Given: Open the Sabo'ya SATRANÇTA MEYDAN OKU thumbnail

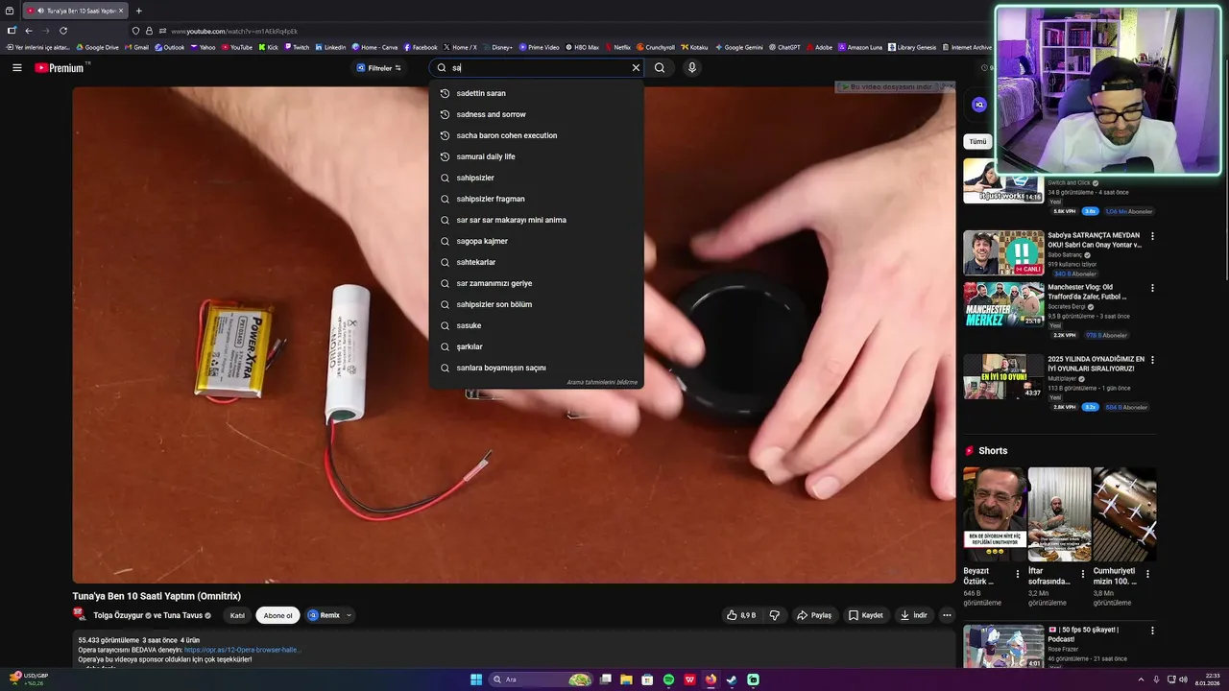Looking at the screenshot, I should [1003, 253].
